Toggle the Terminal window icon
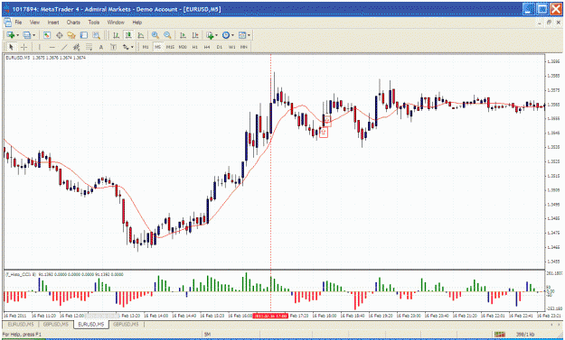The image size is (565, 340). (x=83, y=35)
